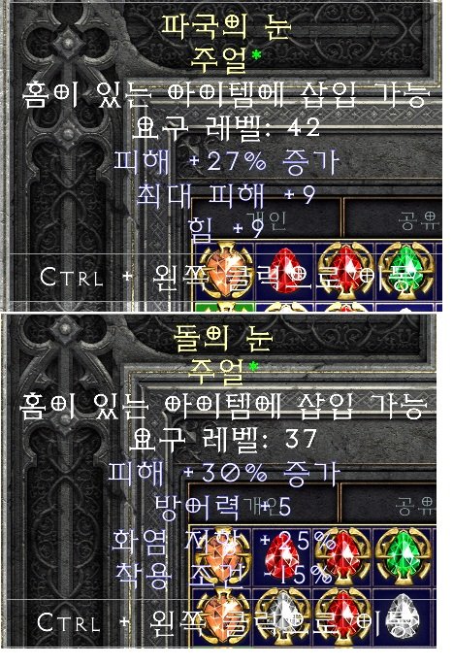Select the green framed jewel in the lower stash
Viewport: 453px width, 665px height.
(x=403, y=556)
